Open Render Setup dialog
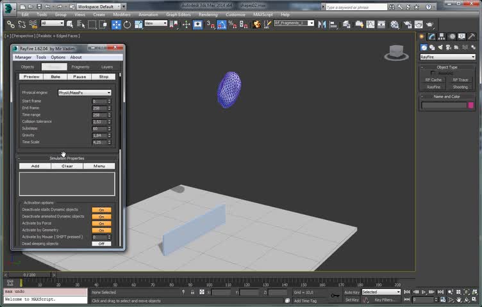The height and width of the screenshot is (307, 482). (x=408, y=24)
